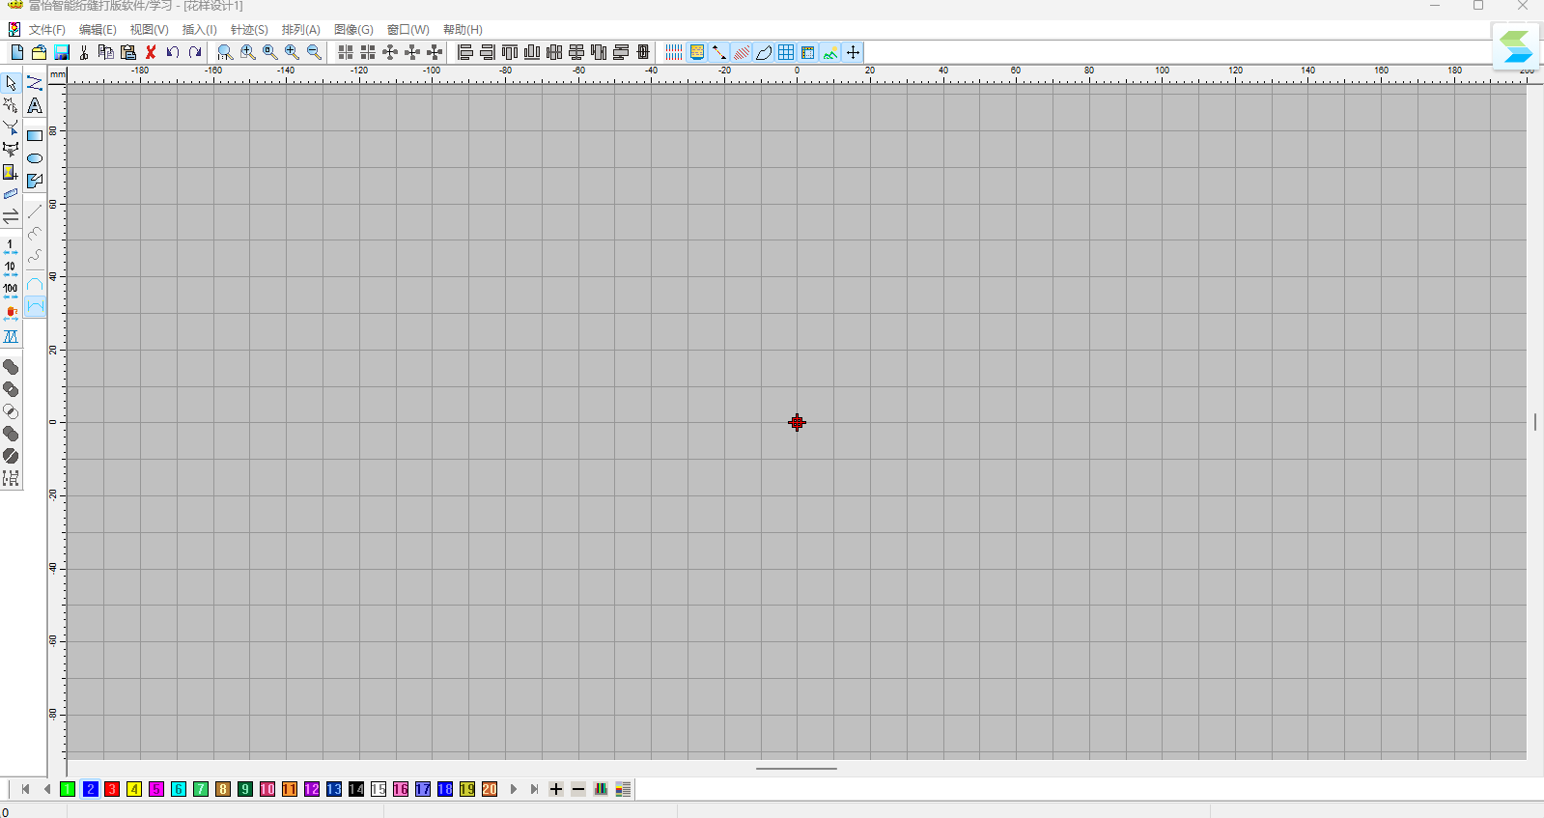Align objects to left edge
Image resolution: width=1544 pixels, height=818 pixels.
click(465, 52)
